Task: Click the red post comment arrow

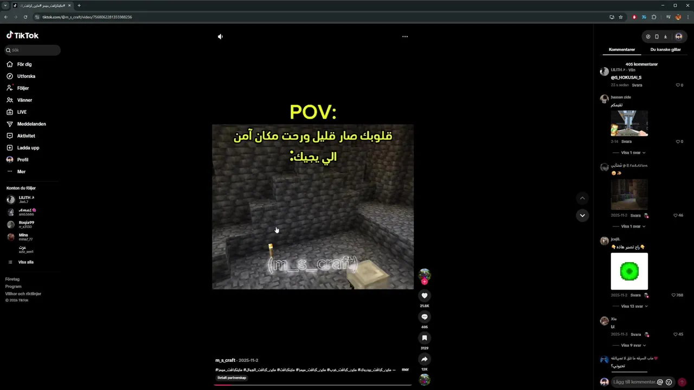Action: (x=682, y=382)
